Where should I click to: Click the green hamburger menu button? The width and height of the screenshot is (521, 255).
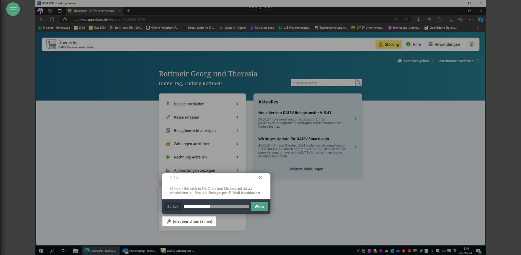[13, 9]
